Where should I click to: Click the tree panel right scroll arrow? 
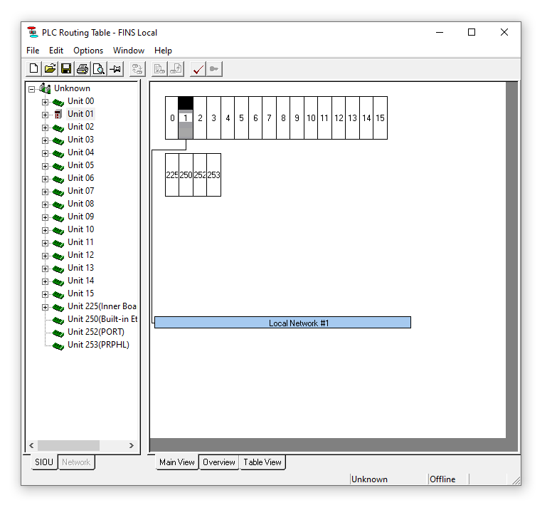[132, 446]
